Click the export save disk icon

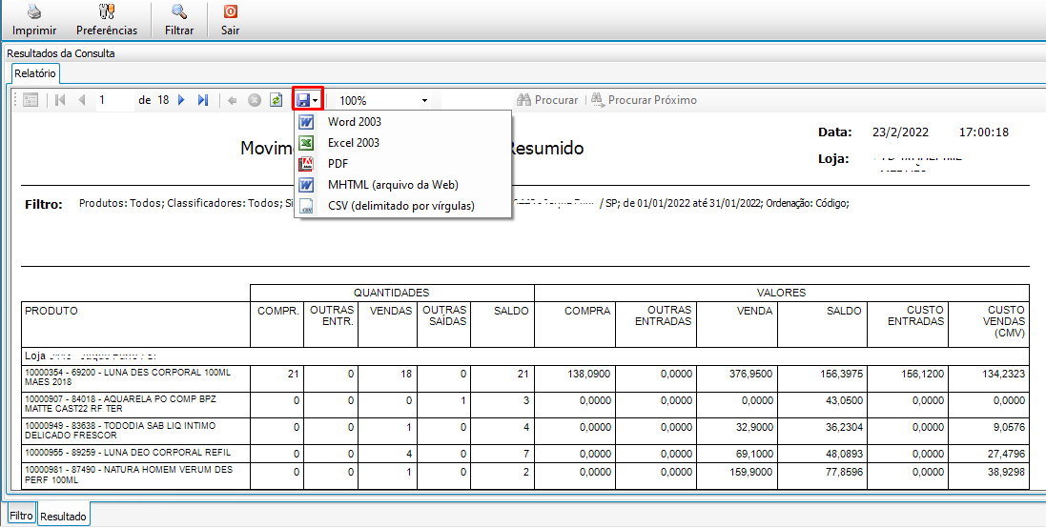tap(302, 100)
